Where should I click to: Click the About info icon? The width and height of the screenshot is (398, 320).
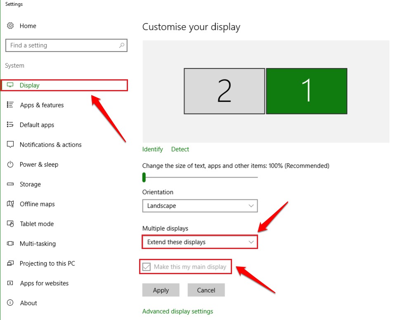(x=10, y=303)
